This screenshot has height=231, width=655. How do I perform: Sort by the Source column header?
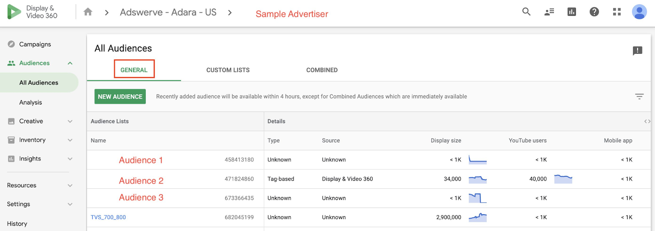click(331, 140)
